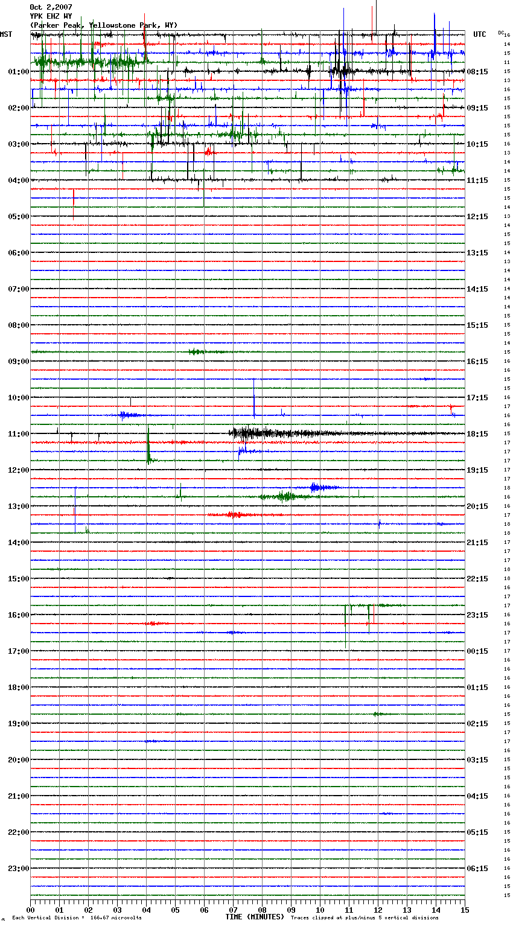513x926 pixels.
Task: Click "Each Vertical Division = 166.67 microvolts" footer note
Action: [x=77, y=918]
